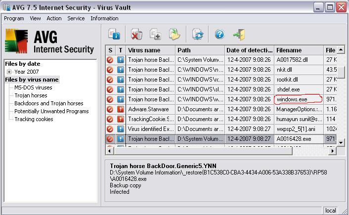Select Backdoors and Trojan horses category

(x=49, y=103)
